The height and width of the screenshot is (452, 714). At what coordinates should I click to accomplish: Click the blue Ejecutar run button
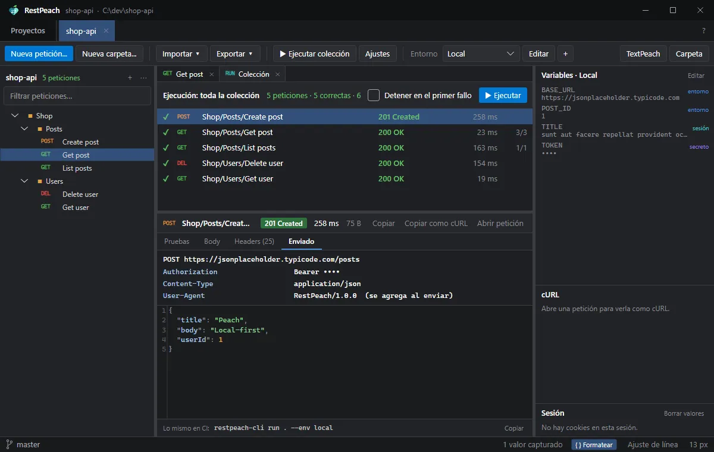(x=503, y=95)
